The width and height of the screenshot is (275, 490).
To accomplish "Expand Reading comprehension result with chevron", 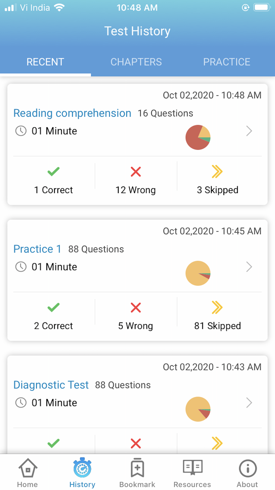I will click(249, 131).
